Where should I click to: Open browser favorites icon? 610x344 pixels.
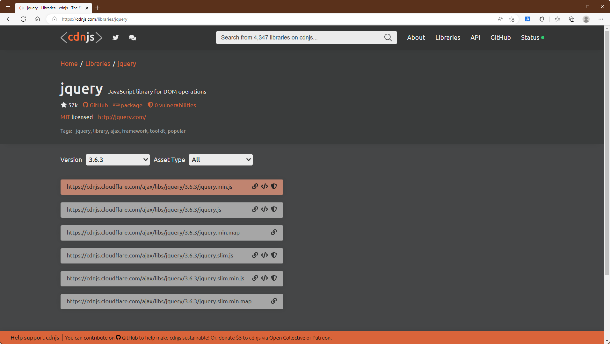tap(557, 19)
